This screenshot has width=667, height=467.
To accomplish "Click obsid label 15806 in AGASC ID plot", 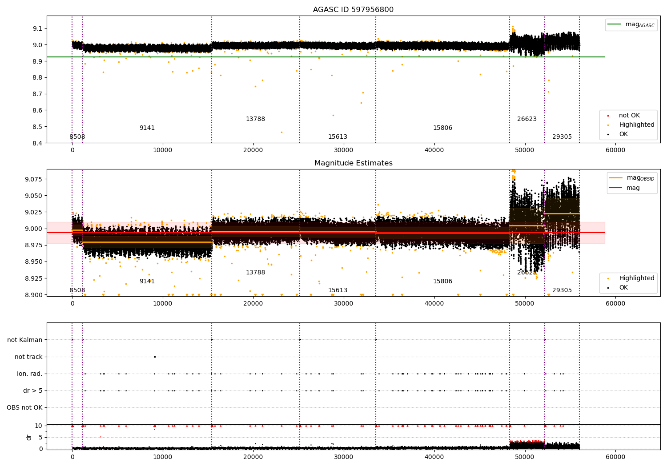I will click(442, 128).
